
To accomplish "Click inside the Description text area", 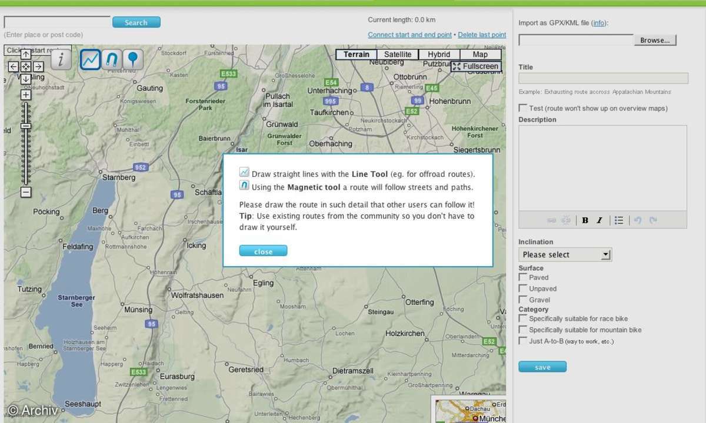I will tap(602, 167).
